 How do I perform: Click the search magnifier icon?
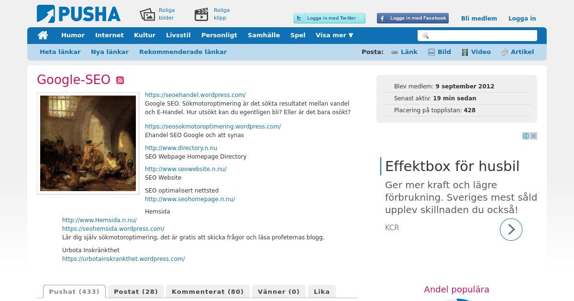click(425, 36)
